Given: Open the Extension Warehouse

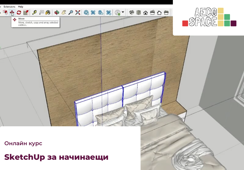Looking at the screenshot, I should (x=108, y=12).
